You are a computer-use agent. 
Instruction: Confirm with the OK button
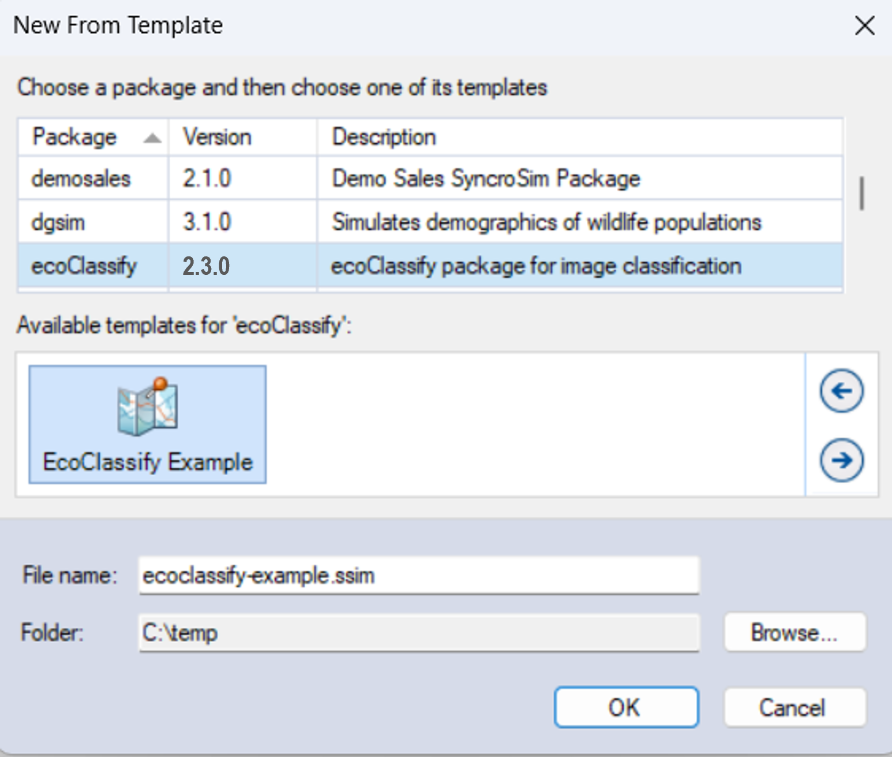(625, 707)
